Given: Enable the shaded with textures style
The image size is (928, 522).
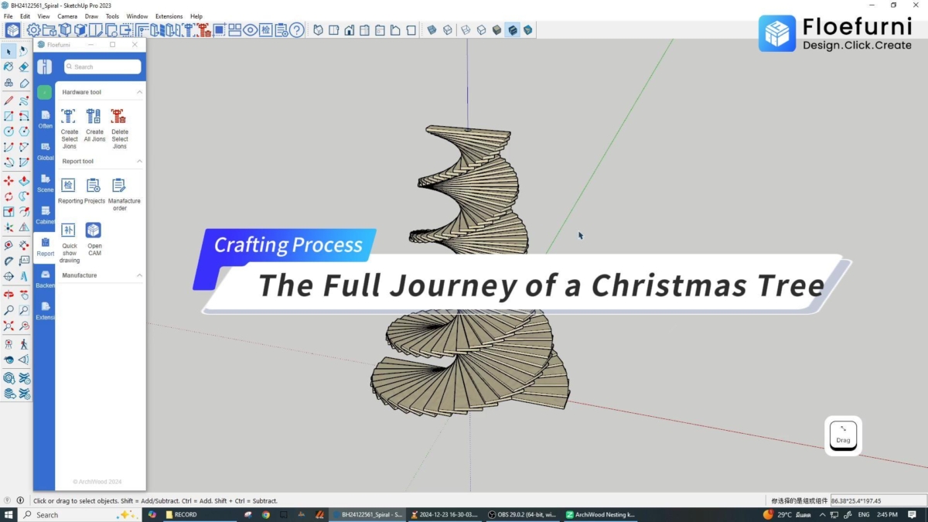Looking at the screenshot, I should pos(512,30).
